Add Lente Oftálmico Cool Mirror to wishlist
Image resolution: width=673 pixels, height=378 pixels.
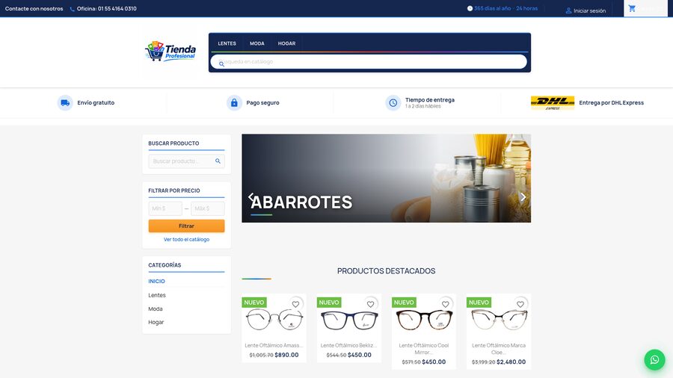point(446,304)
